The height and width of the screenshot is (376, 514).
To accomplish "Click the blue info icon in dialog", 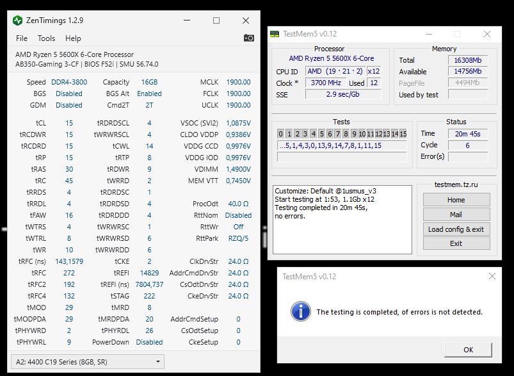I will [x=301, y=311].
